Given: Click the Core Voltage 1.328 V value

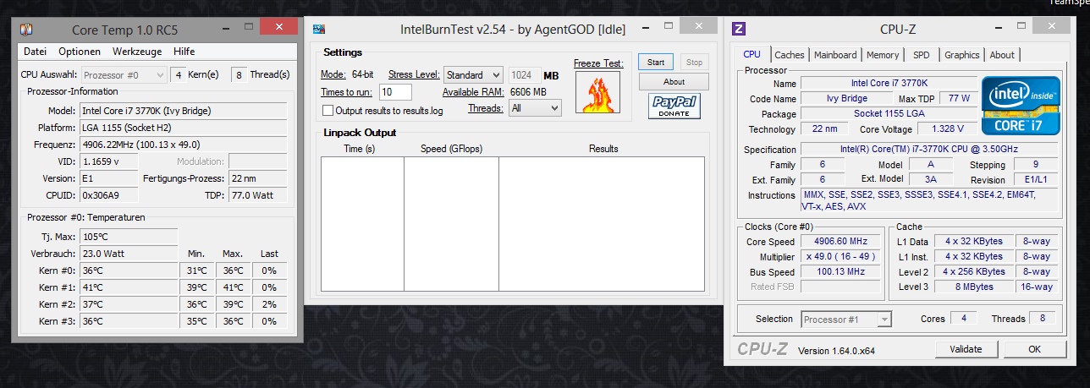Looking at the screenshot, I should (x=947, y=129).
